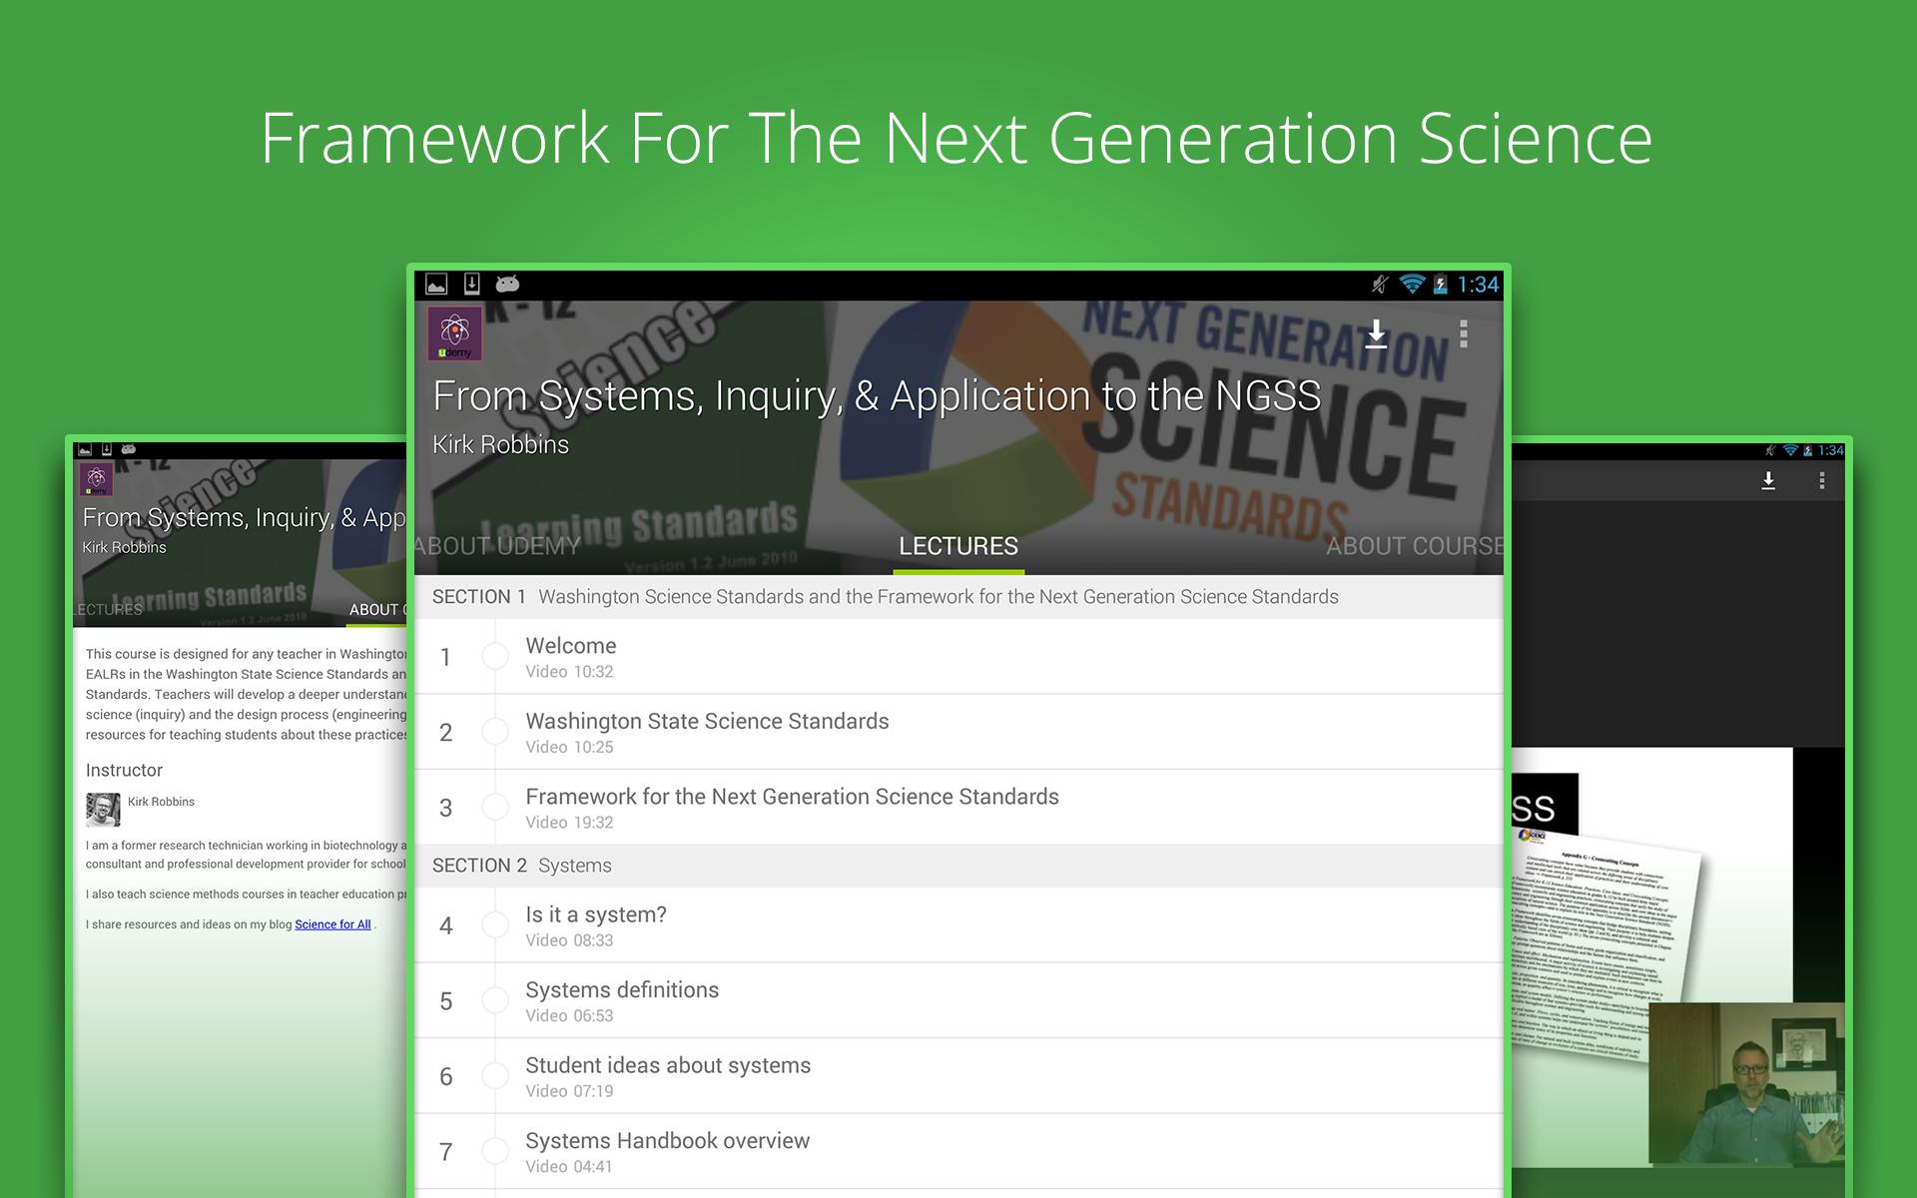Viewport: 1917px width, 1198px height.
Task: Open overflow menu on right tablet
Action: (1822, 481)
